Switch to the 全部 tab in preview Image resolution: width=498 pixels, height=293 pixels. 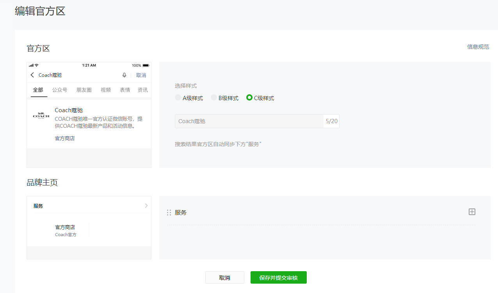point(38,90)
